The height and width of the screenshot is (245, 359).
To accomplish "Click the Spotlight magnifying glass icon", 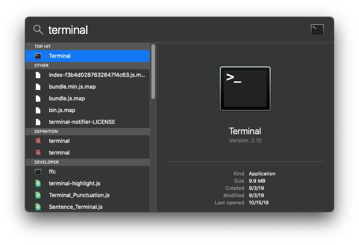I will pyautogui.click(x=38, y=30).
